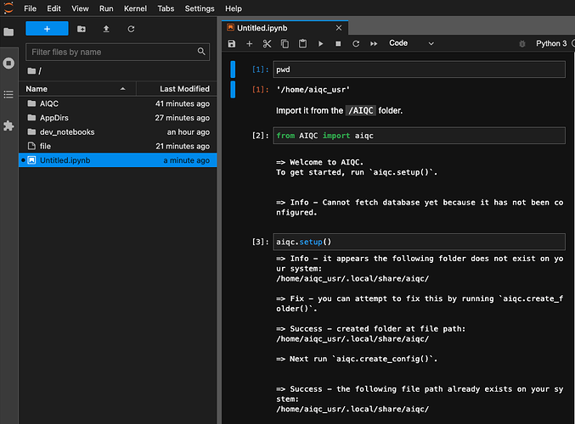Image resolution: width=575 pixels, height=424 pixels.
Task: Click 'an hour ago' for dev_notebooks
Action: [189, 132]
